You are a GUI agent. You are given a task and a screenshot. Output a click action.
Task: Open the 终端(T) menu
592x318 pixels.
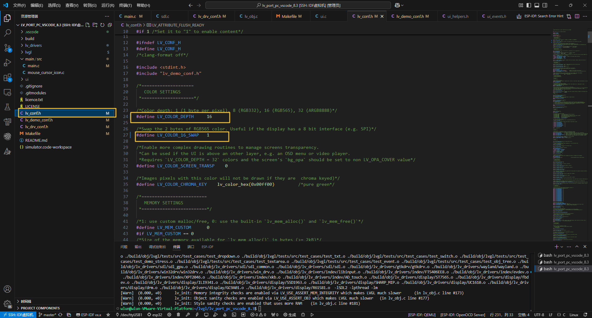[x=125, y=5]
